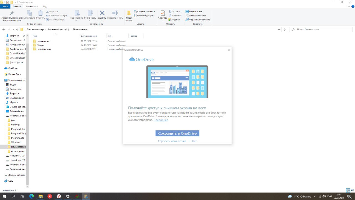Open 'Windows' folder in navigation tree
355x200 pixels.
tap(16, 142)
